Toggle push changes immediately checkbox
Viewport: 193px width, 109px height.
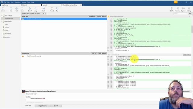26,103
